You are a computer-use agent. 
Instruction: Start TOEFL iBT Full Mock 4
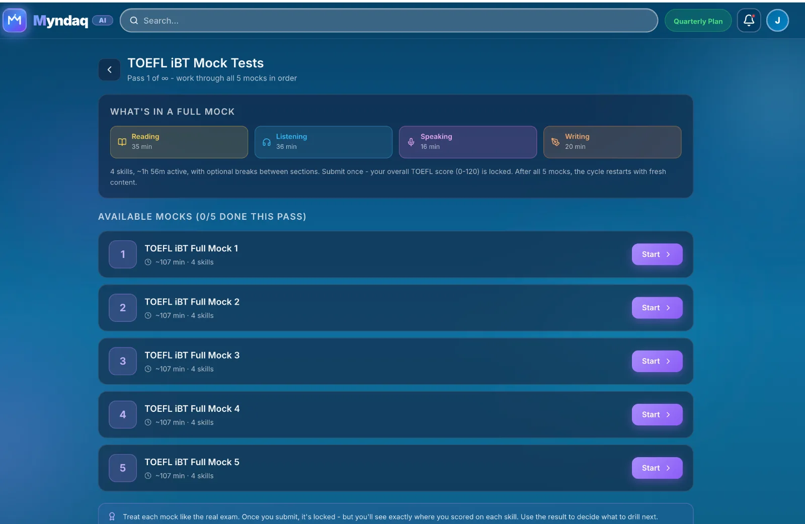tap(657, 414)
